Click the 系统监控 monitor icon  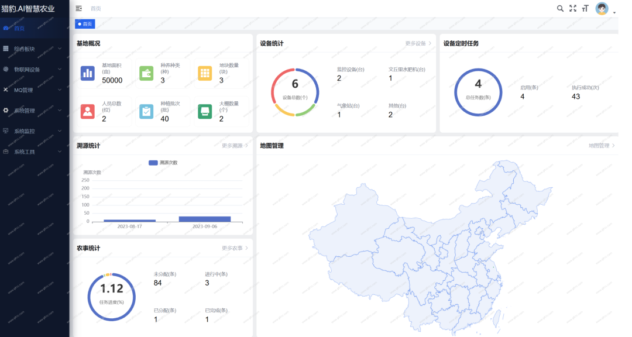click(6, 131)
